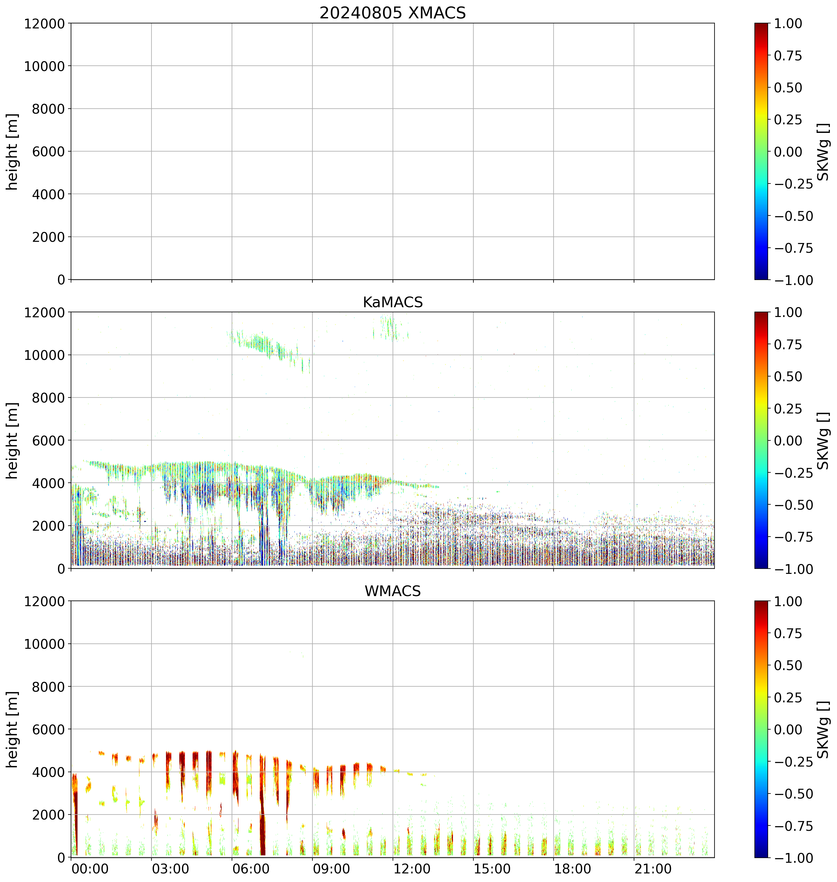837x882 pixels.
Task: Click the 12000 tick on XMACS axis
Action: [45, 23]
